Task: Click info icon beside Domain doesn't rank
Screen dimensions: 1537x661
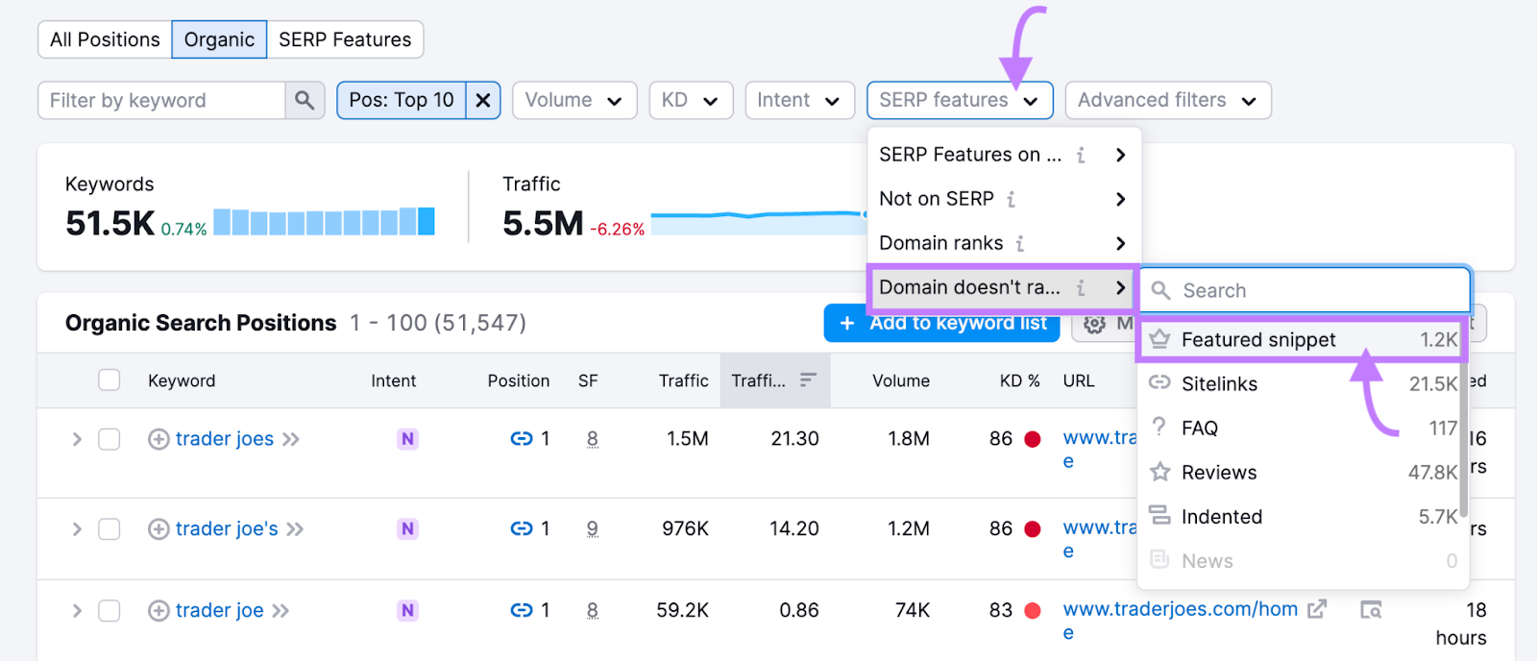Action: pos(1081,287)
